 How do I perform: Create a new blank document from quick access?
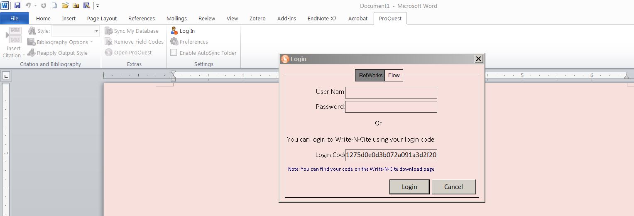[54, 5]
